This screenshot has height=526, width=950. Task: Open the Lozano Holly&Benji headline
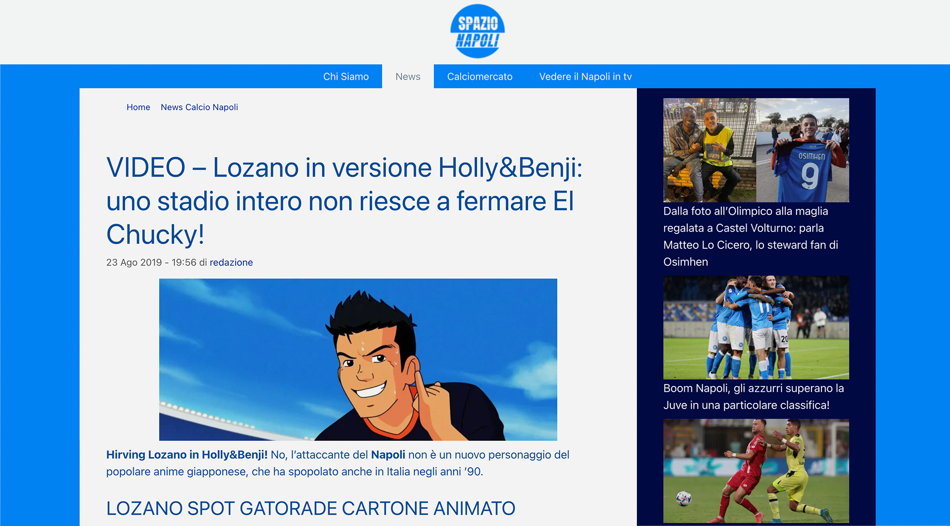click(x=344, y=201)
